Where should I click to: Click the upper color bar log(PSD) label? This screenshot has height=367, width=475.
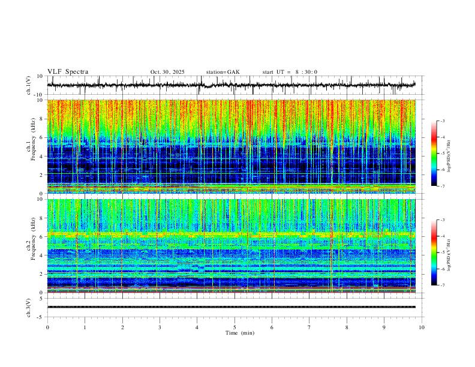449,156
